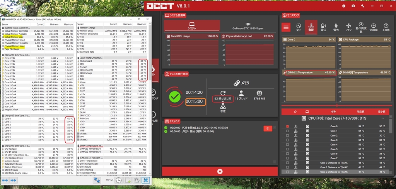
Task: Switch to the システム system usage tab
Action: (192, 25)
